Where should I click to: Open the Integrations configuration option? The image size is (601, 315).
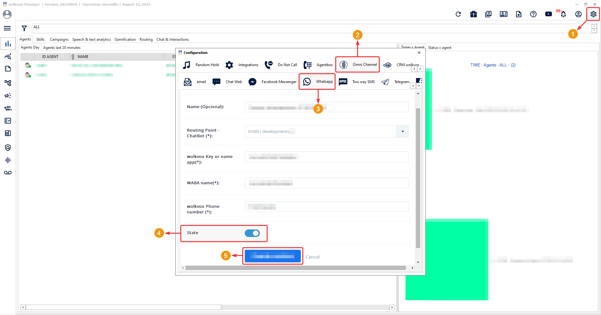[x=242, y=65]
